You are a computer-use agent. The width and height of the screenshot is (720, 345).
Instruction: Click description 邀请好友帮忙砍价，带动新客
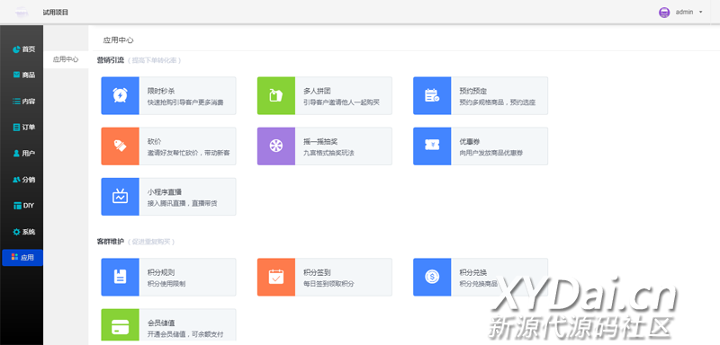coord(189,153)
